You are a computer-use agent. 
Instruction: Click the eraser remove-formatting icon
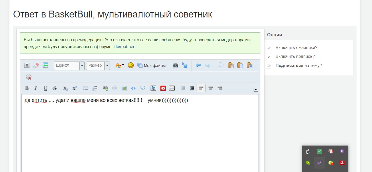click(36, 66)
